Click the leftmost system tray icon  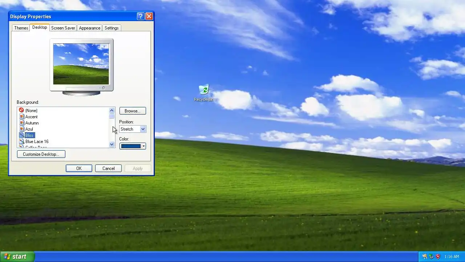[x=425, y=257]
